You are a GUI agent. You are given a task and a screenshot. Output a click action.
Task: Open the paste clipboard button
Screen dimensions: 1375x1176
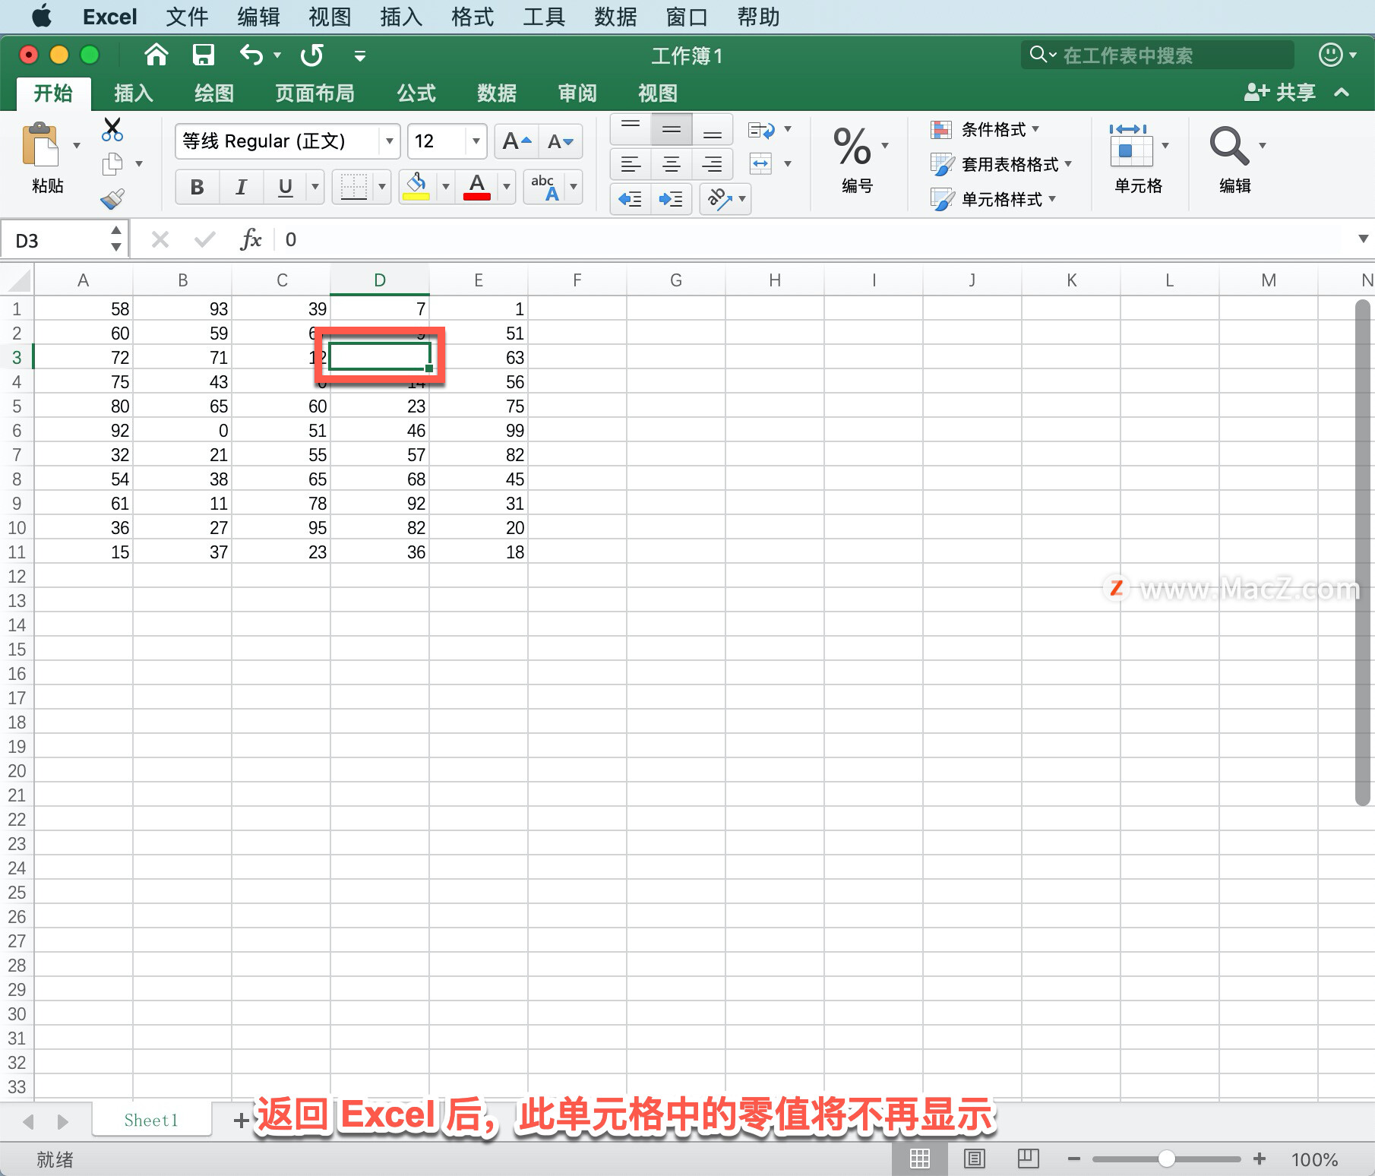coord(40,144)
